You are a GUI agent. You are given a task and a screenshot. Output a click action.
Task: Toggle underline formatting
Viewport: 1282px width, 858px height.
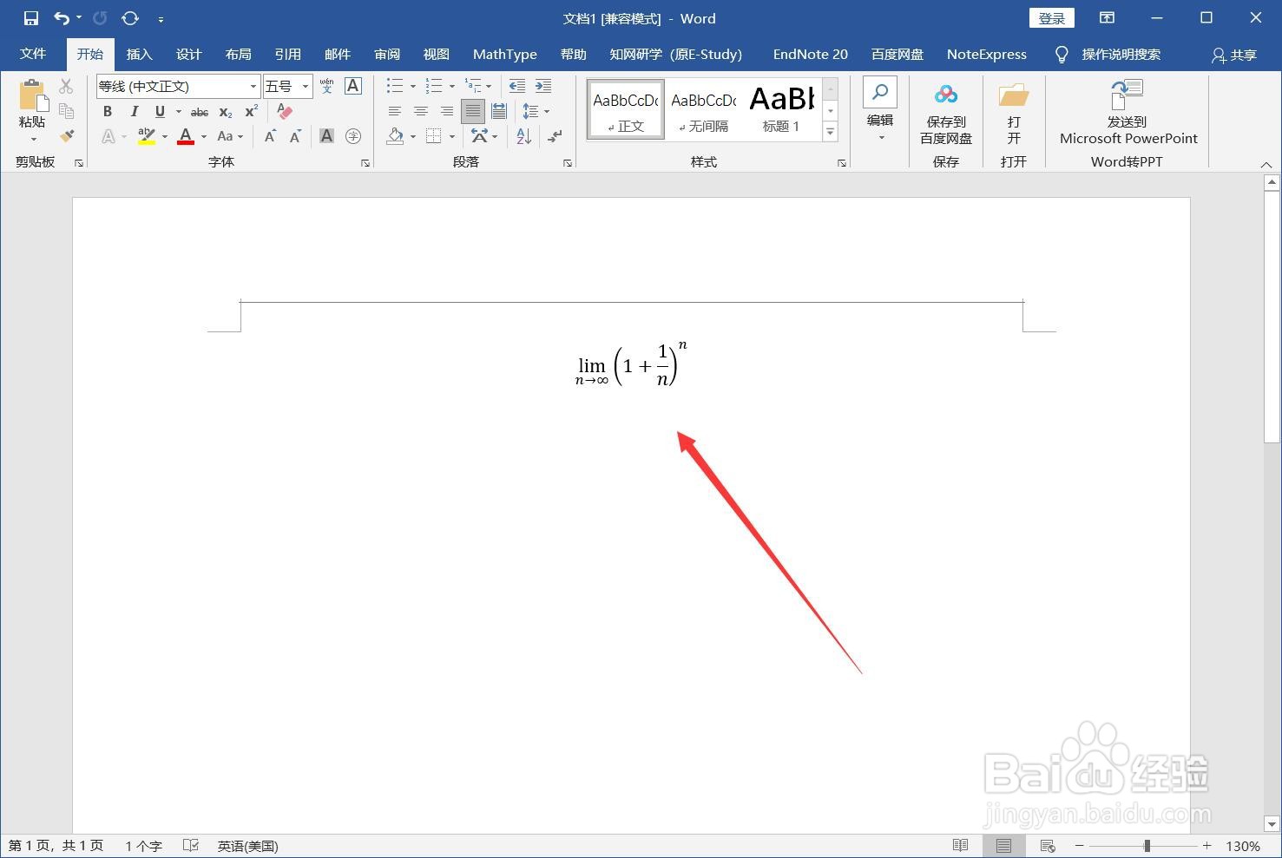click(x=160, y=111)
